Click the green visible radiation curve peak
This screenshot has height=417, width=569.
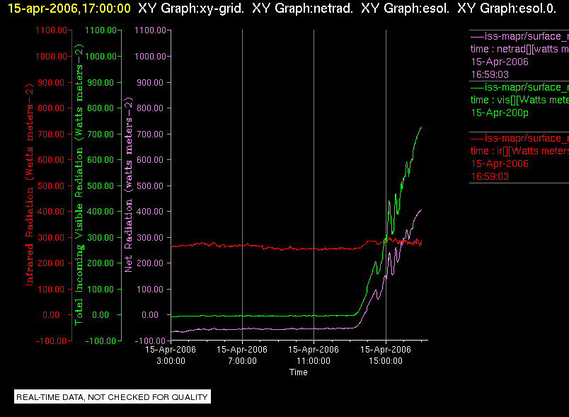tap(421, 127)
